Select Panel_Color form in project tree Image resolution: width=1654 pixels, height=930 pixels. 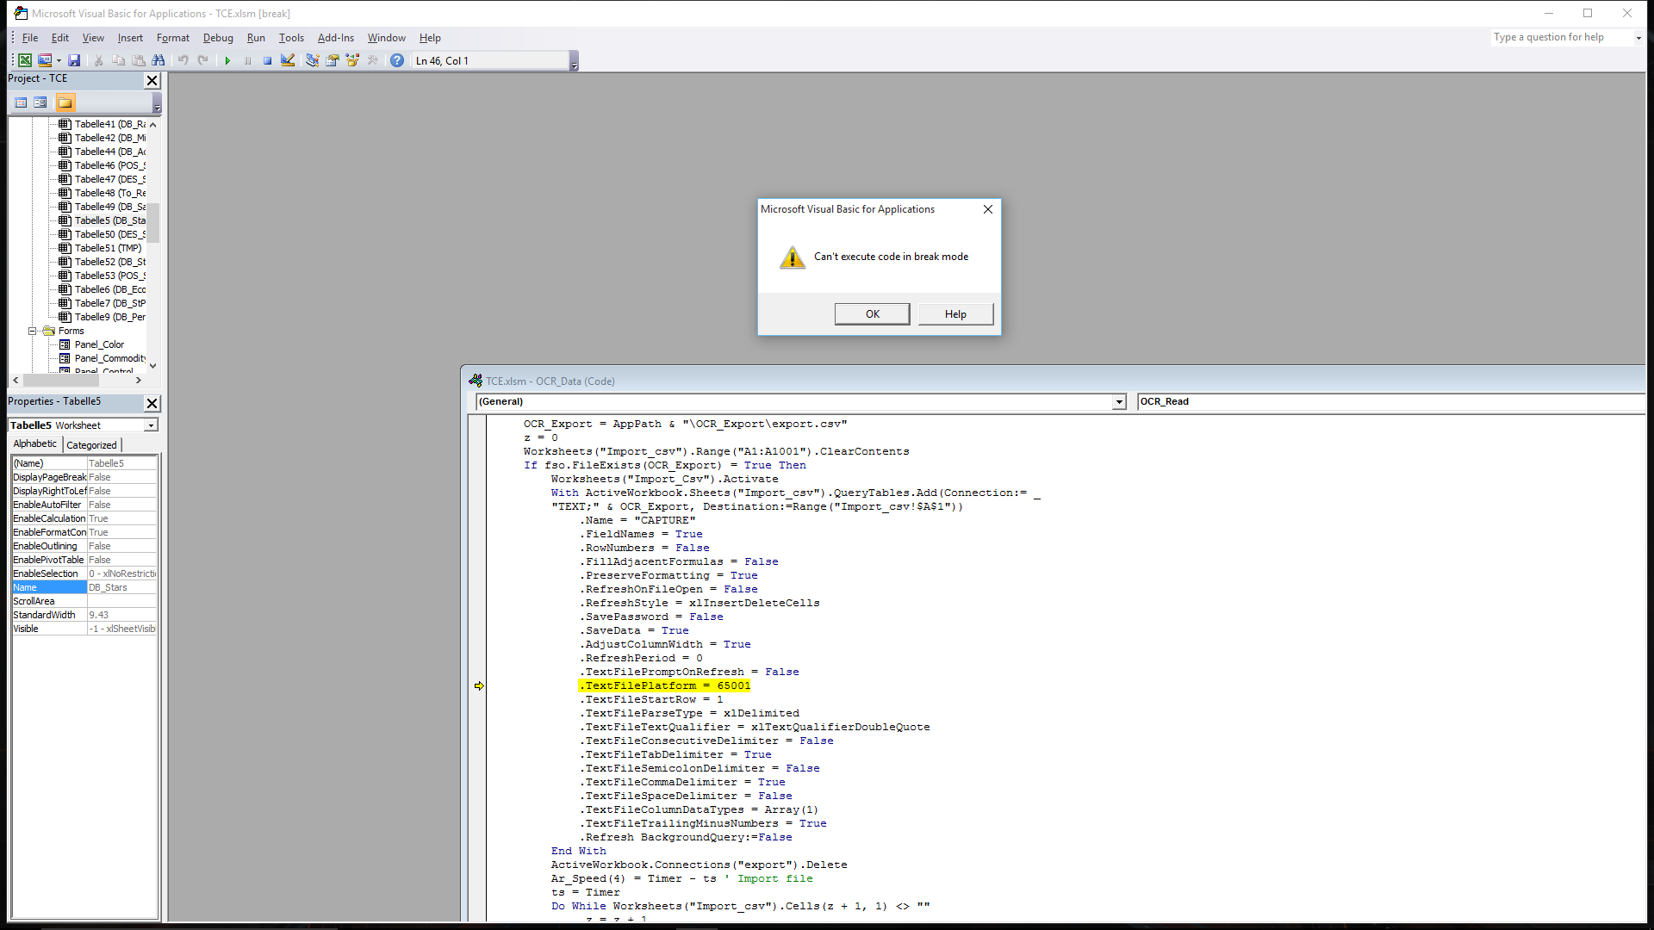point(99,344)
